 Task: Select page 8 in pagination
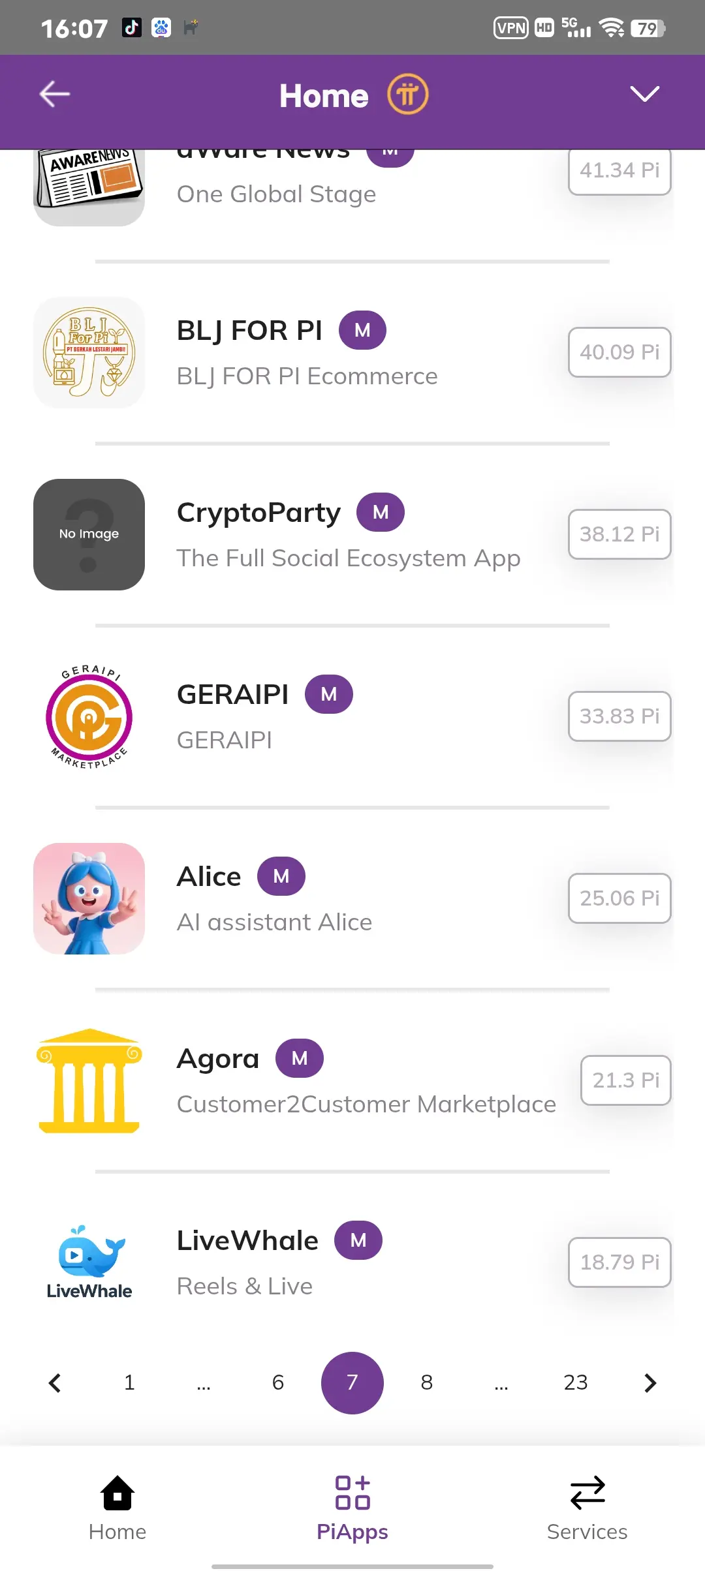click(426, 1382)
